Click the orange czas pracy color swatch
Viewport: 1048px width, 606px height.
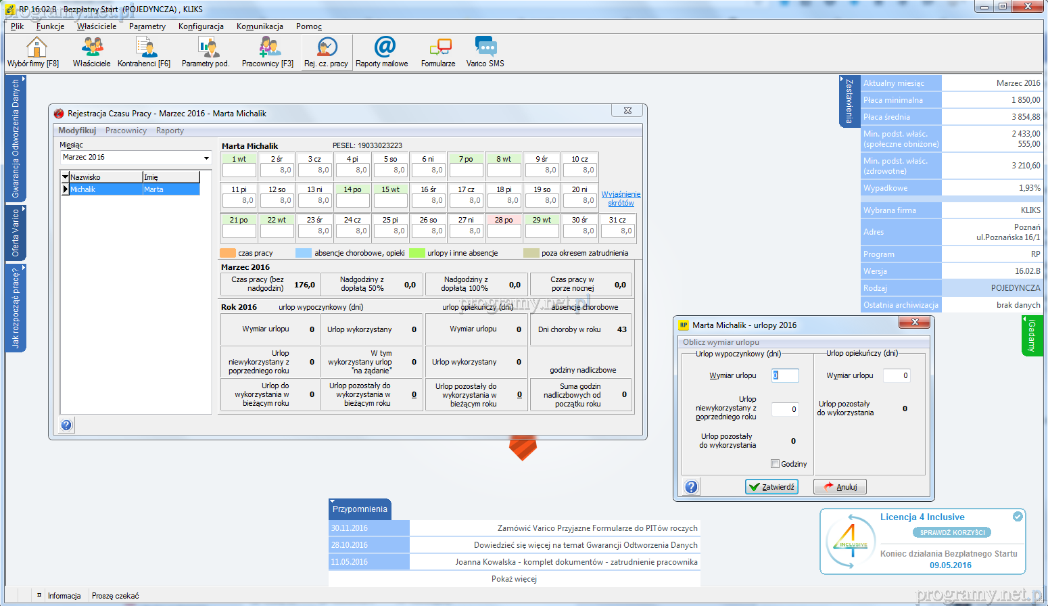(228, 253)
